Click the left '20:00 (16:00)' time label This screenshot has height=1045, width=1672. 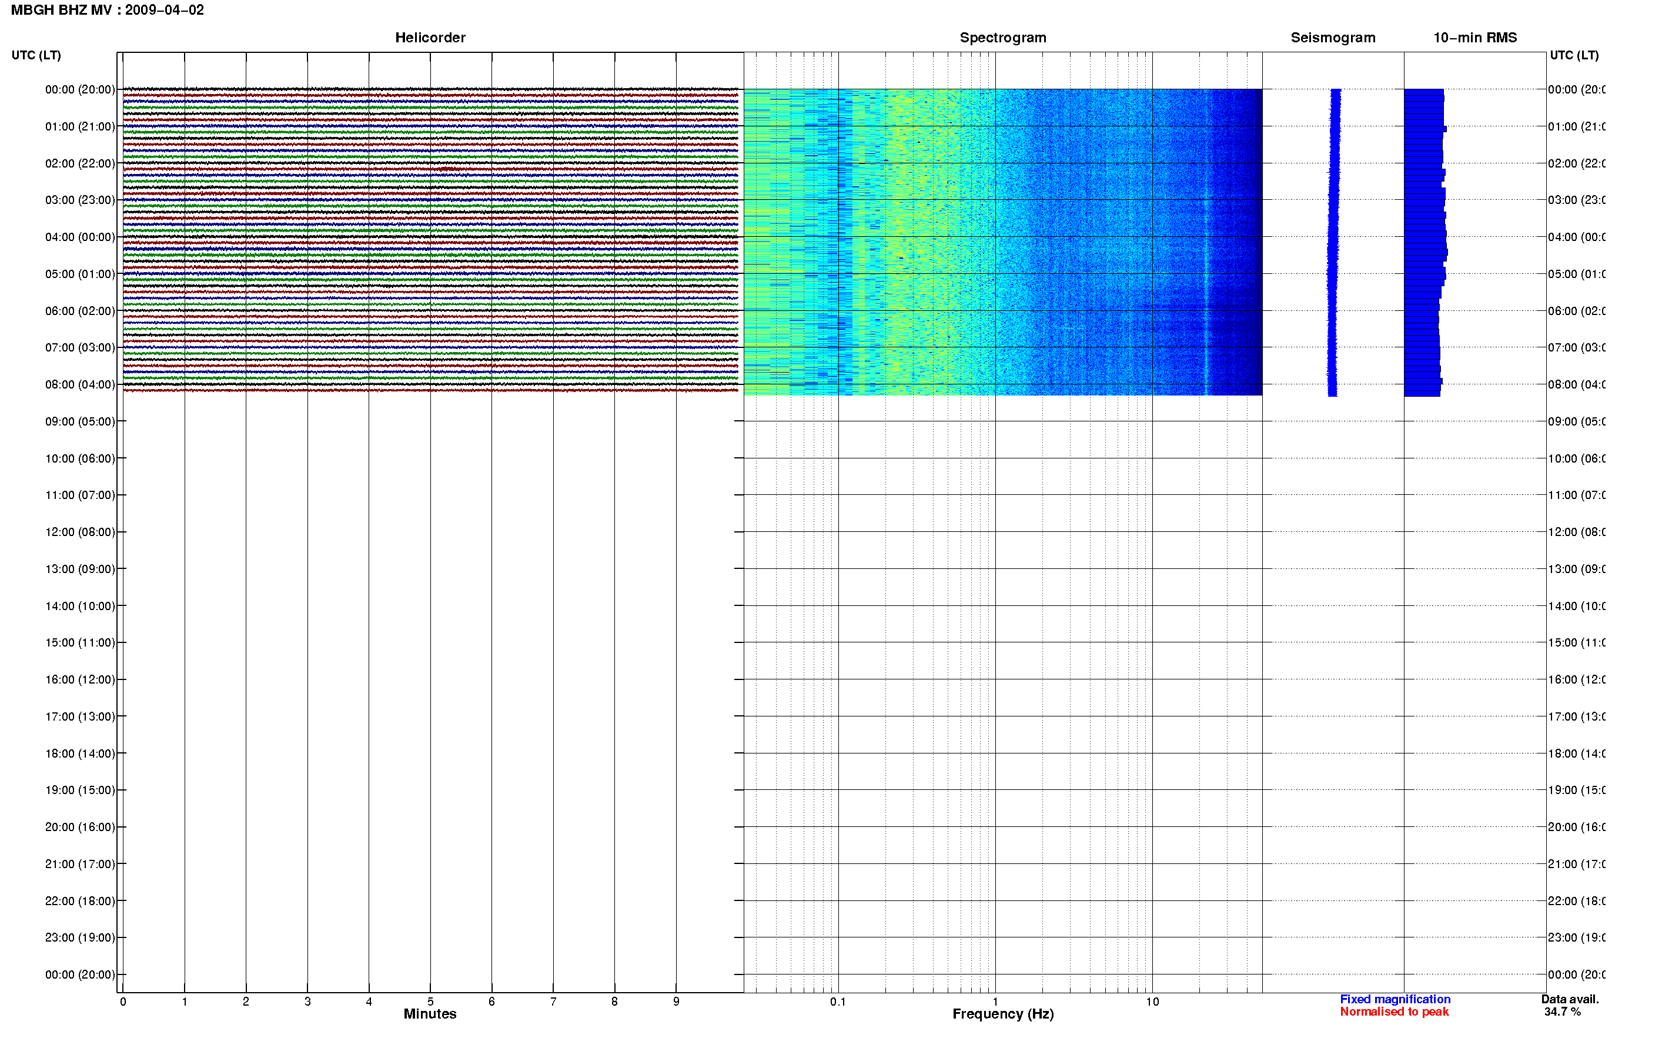pos(80,828)
